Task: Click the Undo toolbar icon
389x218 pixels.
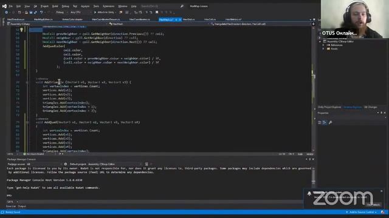Action: coord(41,12)
